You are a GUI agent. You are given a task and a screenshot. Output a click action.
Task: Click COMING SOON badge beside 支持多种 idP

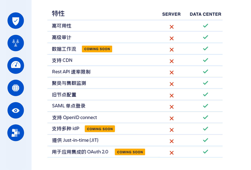pos(100,129)
